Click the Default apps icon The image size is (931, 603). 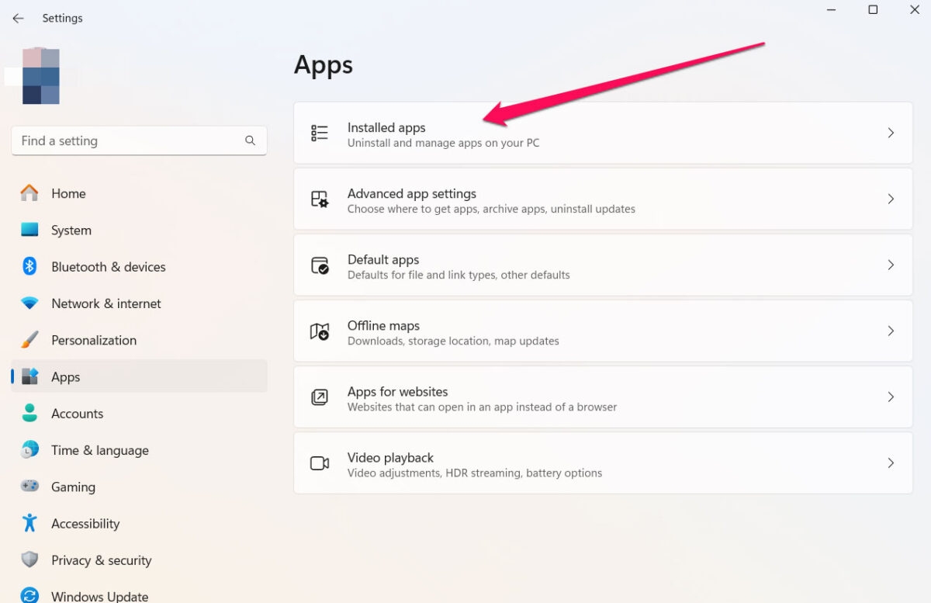point(320,265)
